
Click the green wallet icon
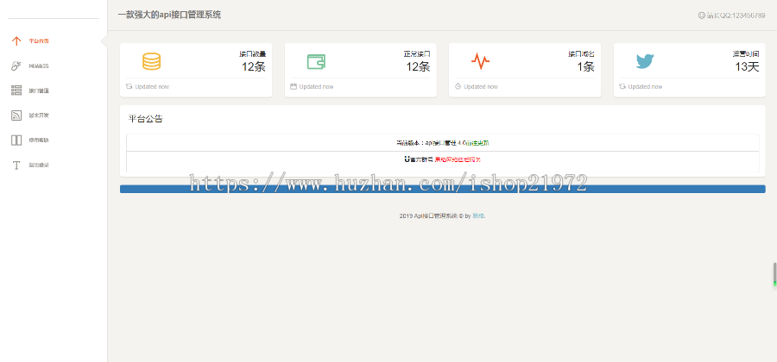pyautogui.click(x=316, y=62)
